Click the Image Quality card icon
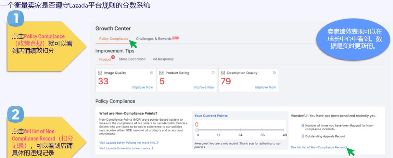 coord(100,73)
